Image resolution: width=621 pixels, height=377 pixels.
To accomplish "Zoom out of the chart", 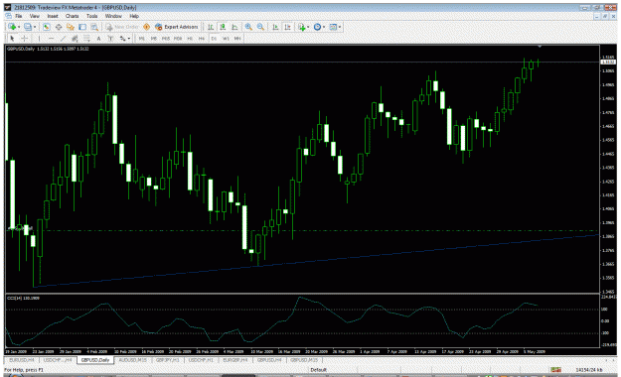I will click(x=260, y=27).
